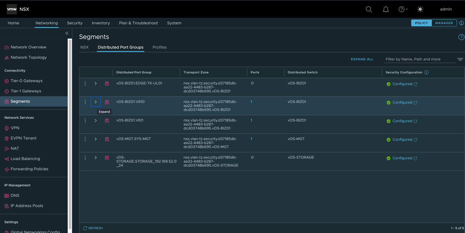Open Load Balancing in sidebar

click(25, 159)
